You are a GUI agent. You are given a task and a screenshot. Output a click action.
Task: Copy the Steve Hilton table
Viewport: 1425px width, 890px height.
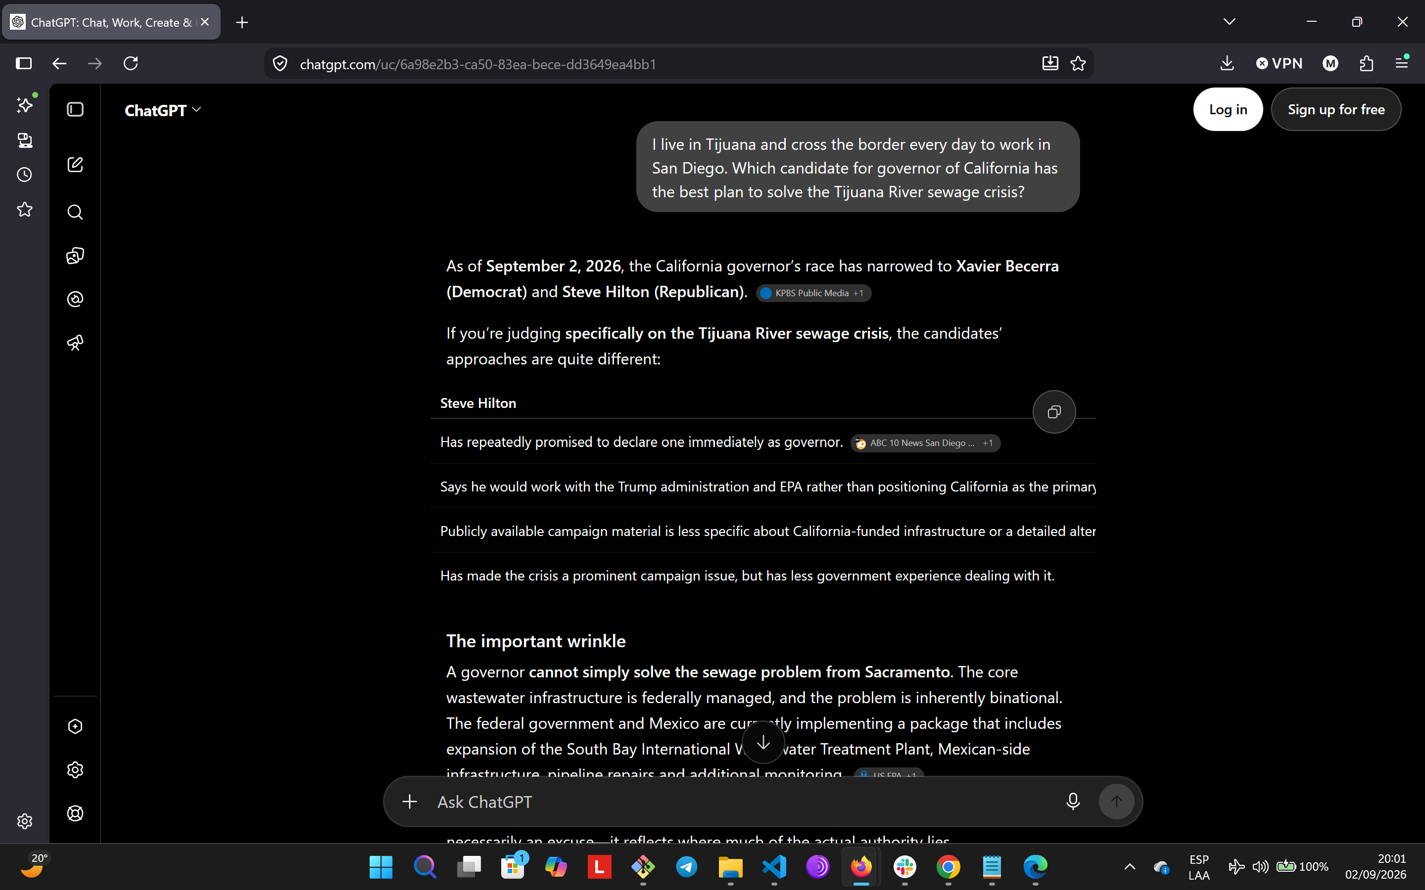[1054, 412]
